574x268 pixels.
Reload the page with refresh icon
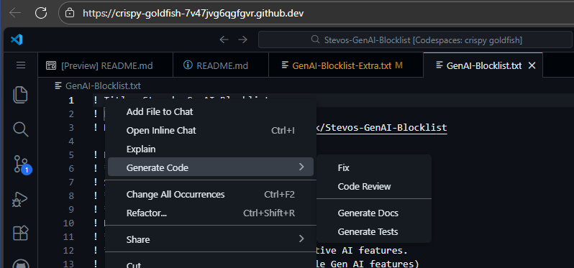(x=41, y=13)
